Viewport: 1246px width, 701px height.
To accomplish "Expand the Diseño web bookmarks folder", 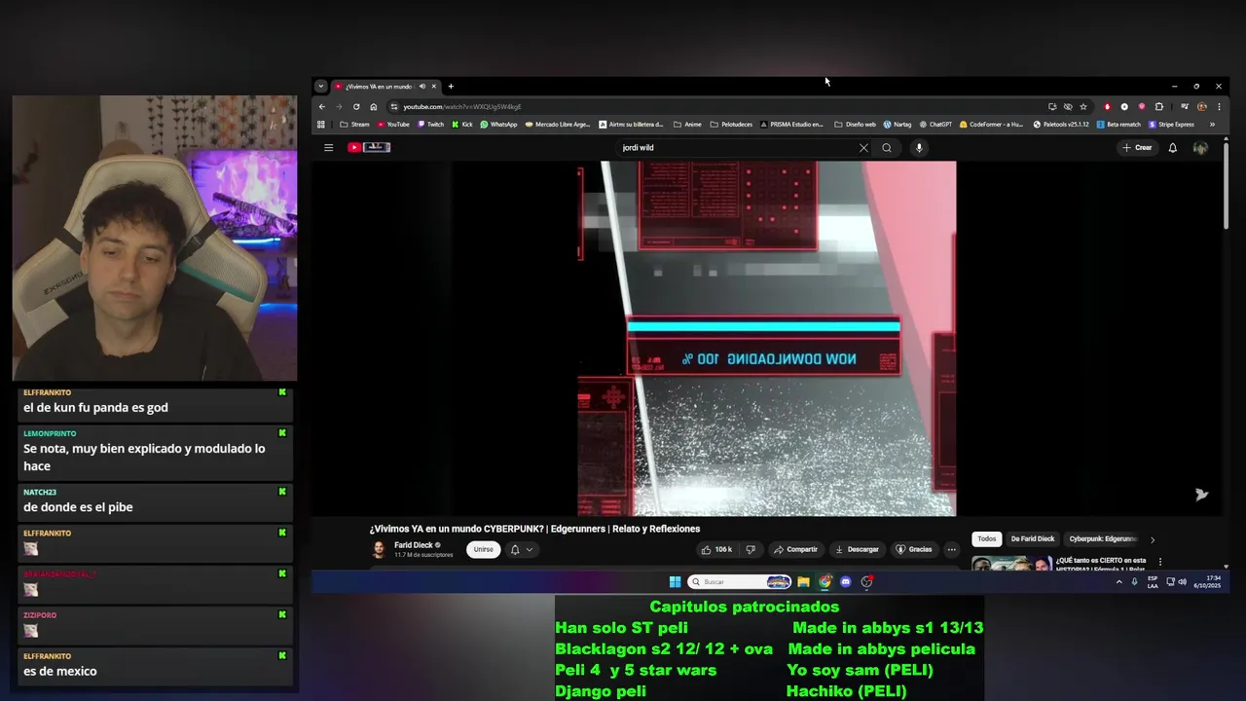I will click(856, 125).
